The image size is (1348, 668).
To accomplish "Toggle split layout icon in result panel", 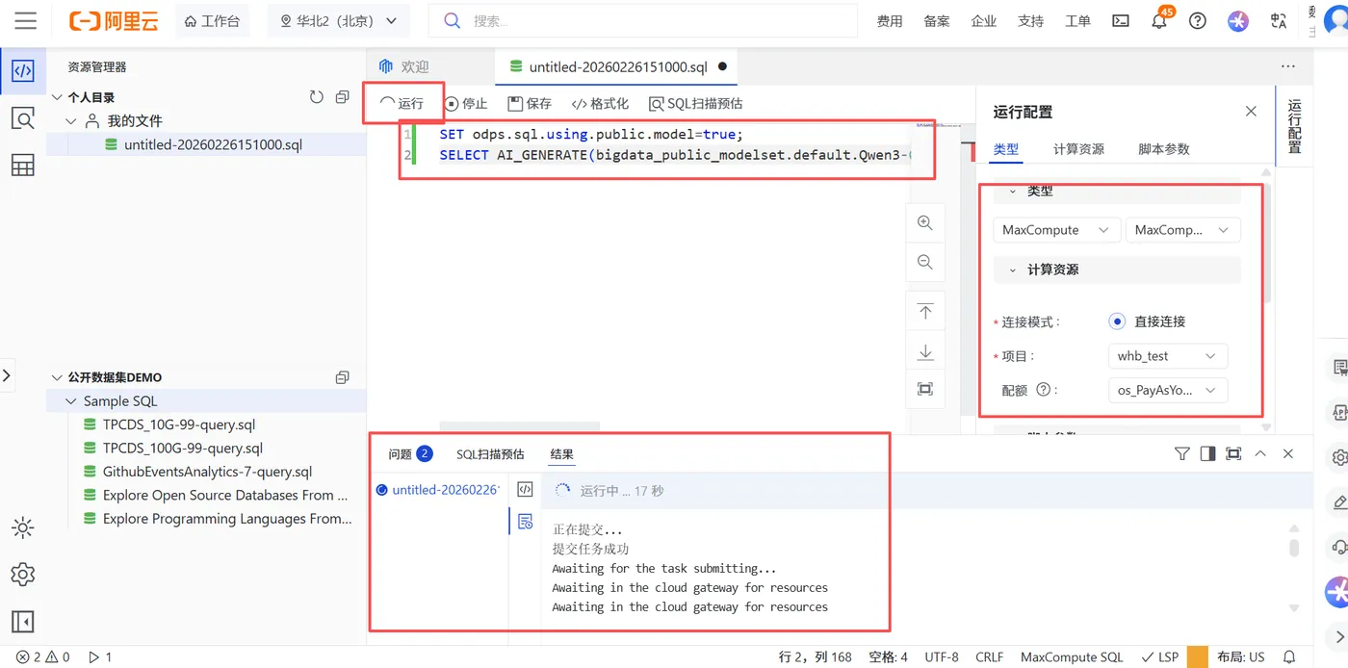I will tap(1207, 453).
